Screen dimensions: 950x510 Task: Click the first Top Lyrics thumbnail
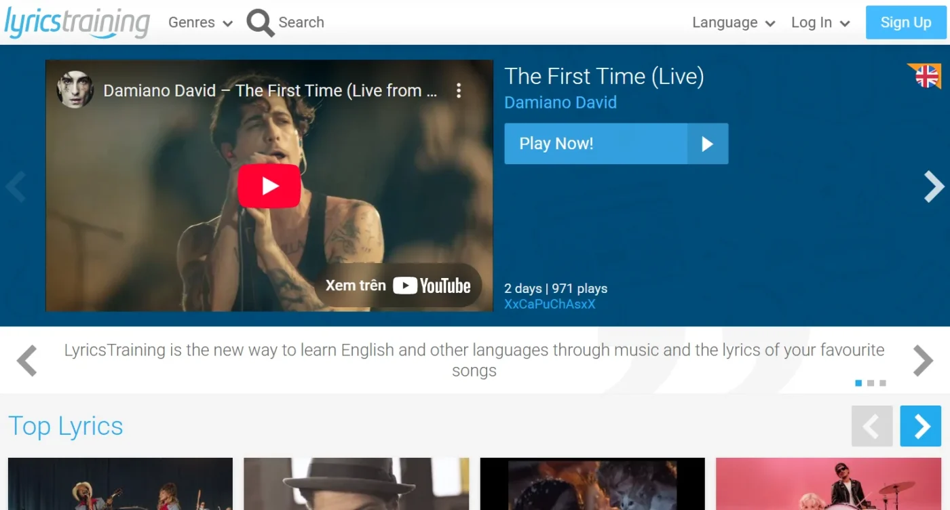point(120,484)
